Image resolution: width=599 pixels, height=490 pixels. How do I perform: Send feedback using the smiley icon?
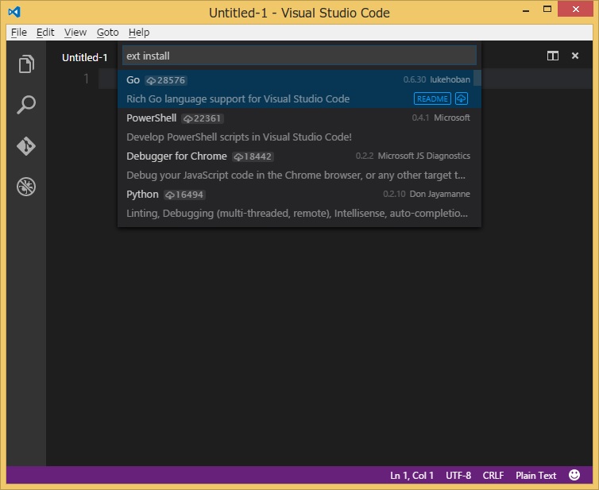click(x=574, y=475)
